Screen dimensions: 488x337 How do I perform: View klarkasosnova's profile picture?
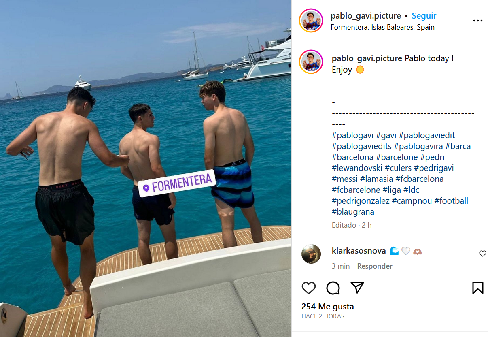tap(311, 254)
